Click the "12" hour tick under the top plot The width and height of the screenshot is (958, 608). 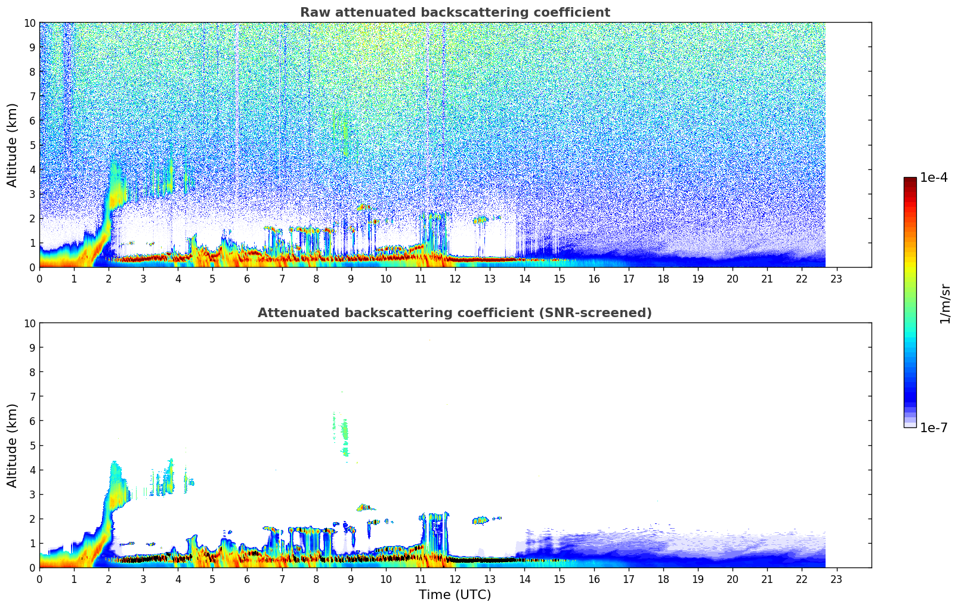coord(455,278)
